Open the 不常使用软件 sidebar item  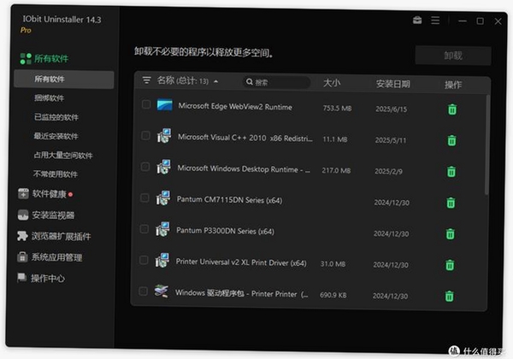(x=56, y=174)
